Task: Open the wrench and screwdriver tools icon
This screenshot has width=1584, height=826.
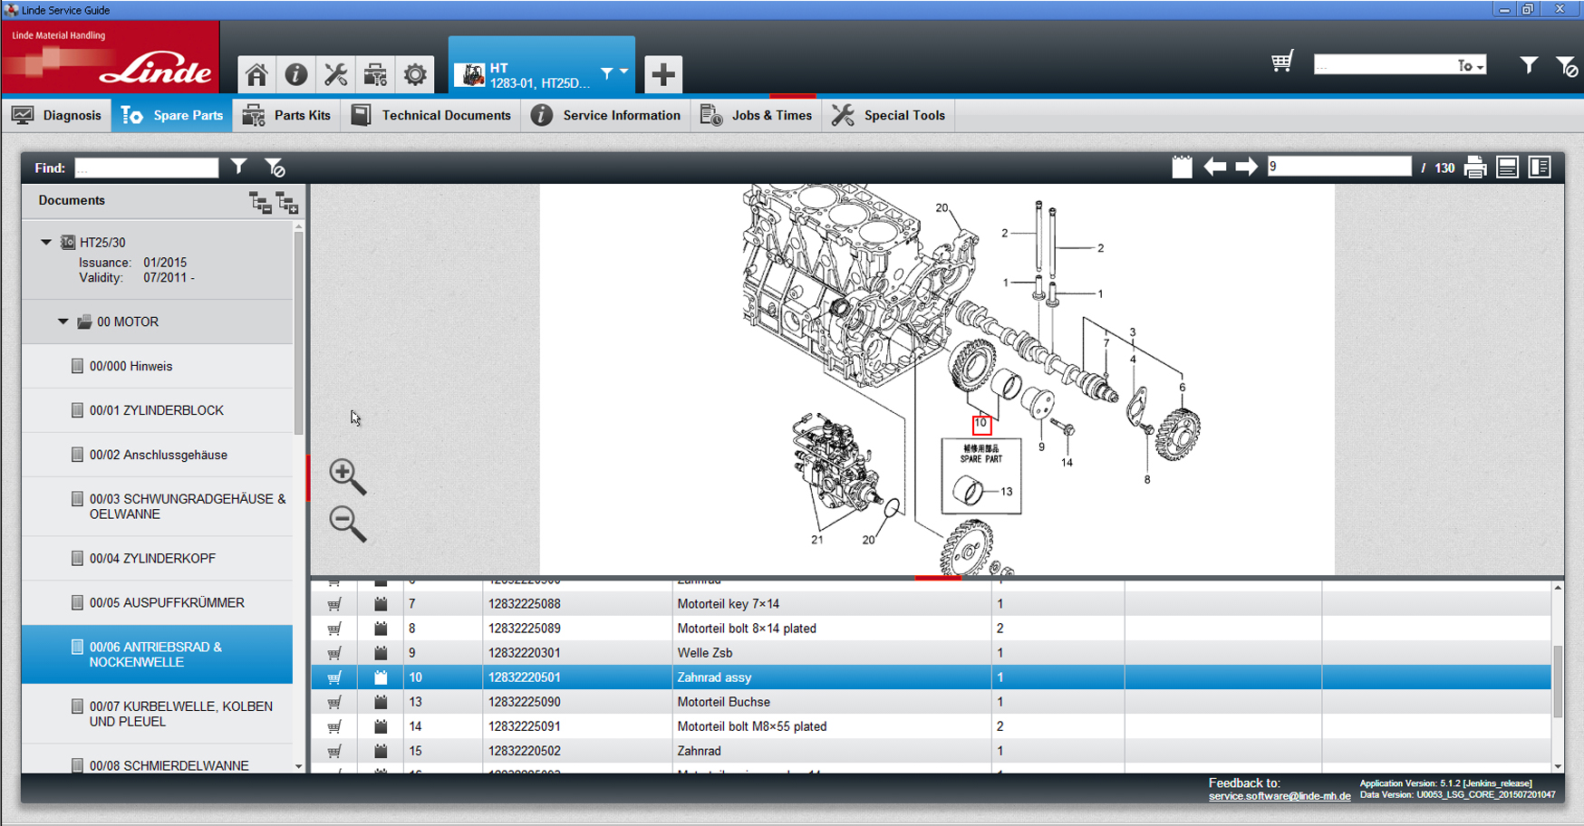Action: pos(335,74)
